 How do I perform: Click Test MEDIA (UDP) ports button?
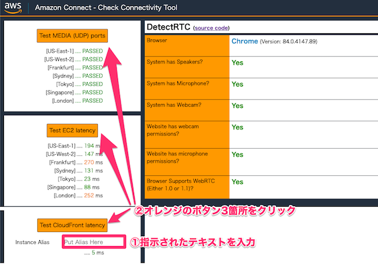[x=72, y=36]
